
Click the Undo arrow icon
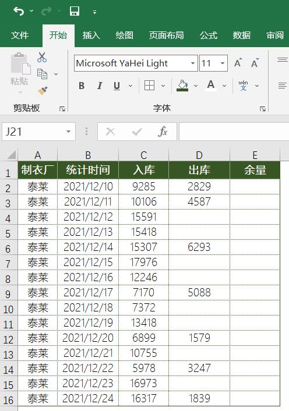(19, 11)
